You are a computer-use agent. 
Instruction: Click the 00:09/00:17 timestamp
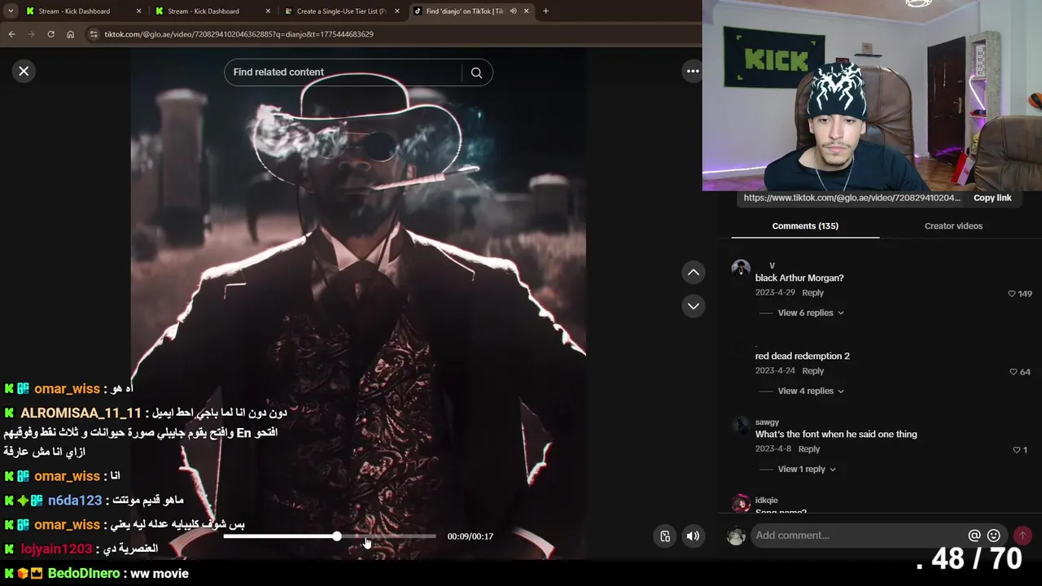point(470,536)
